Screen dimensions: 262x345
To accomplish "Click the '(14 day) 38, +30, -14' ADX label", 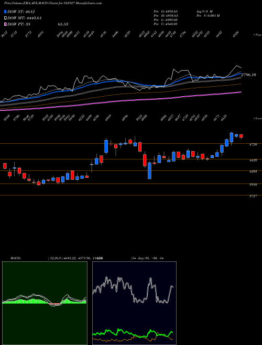I will pos(147,258).
